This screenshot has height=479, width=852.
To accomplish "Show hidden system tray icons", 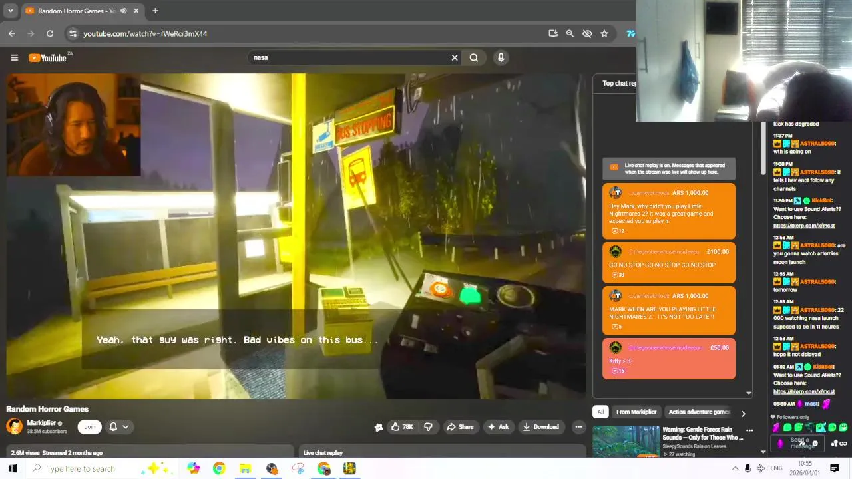I will pyautogui.click(x=735, y=468).
